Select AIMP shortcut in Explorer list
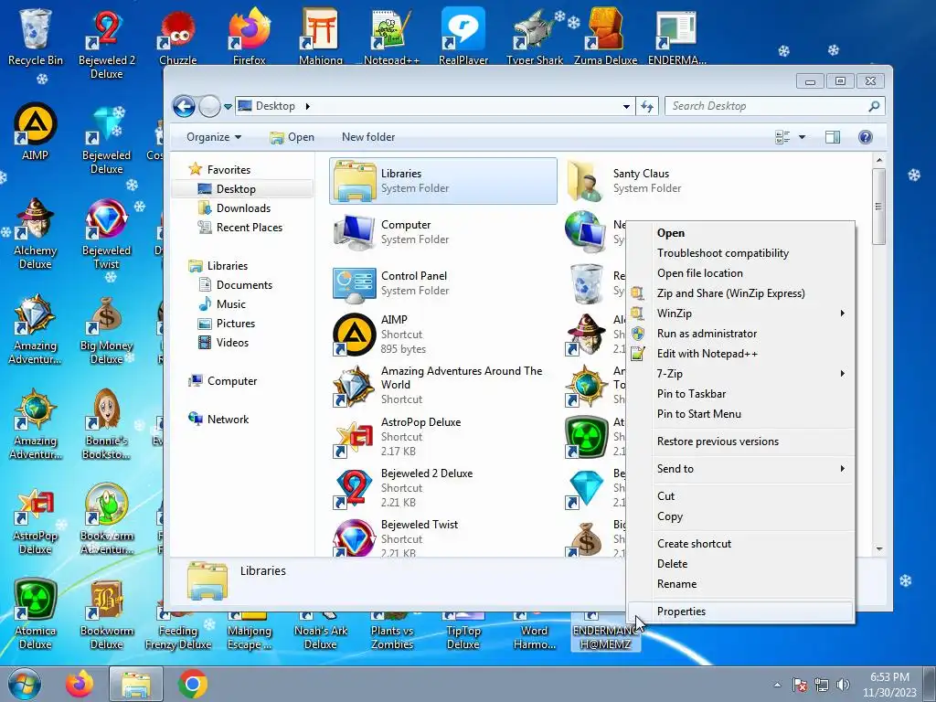This screenshot has width=936, height=702. click(x=443, y=335)
